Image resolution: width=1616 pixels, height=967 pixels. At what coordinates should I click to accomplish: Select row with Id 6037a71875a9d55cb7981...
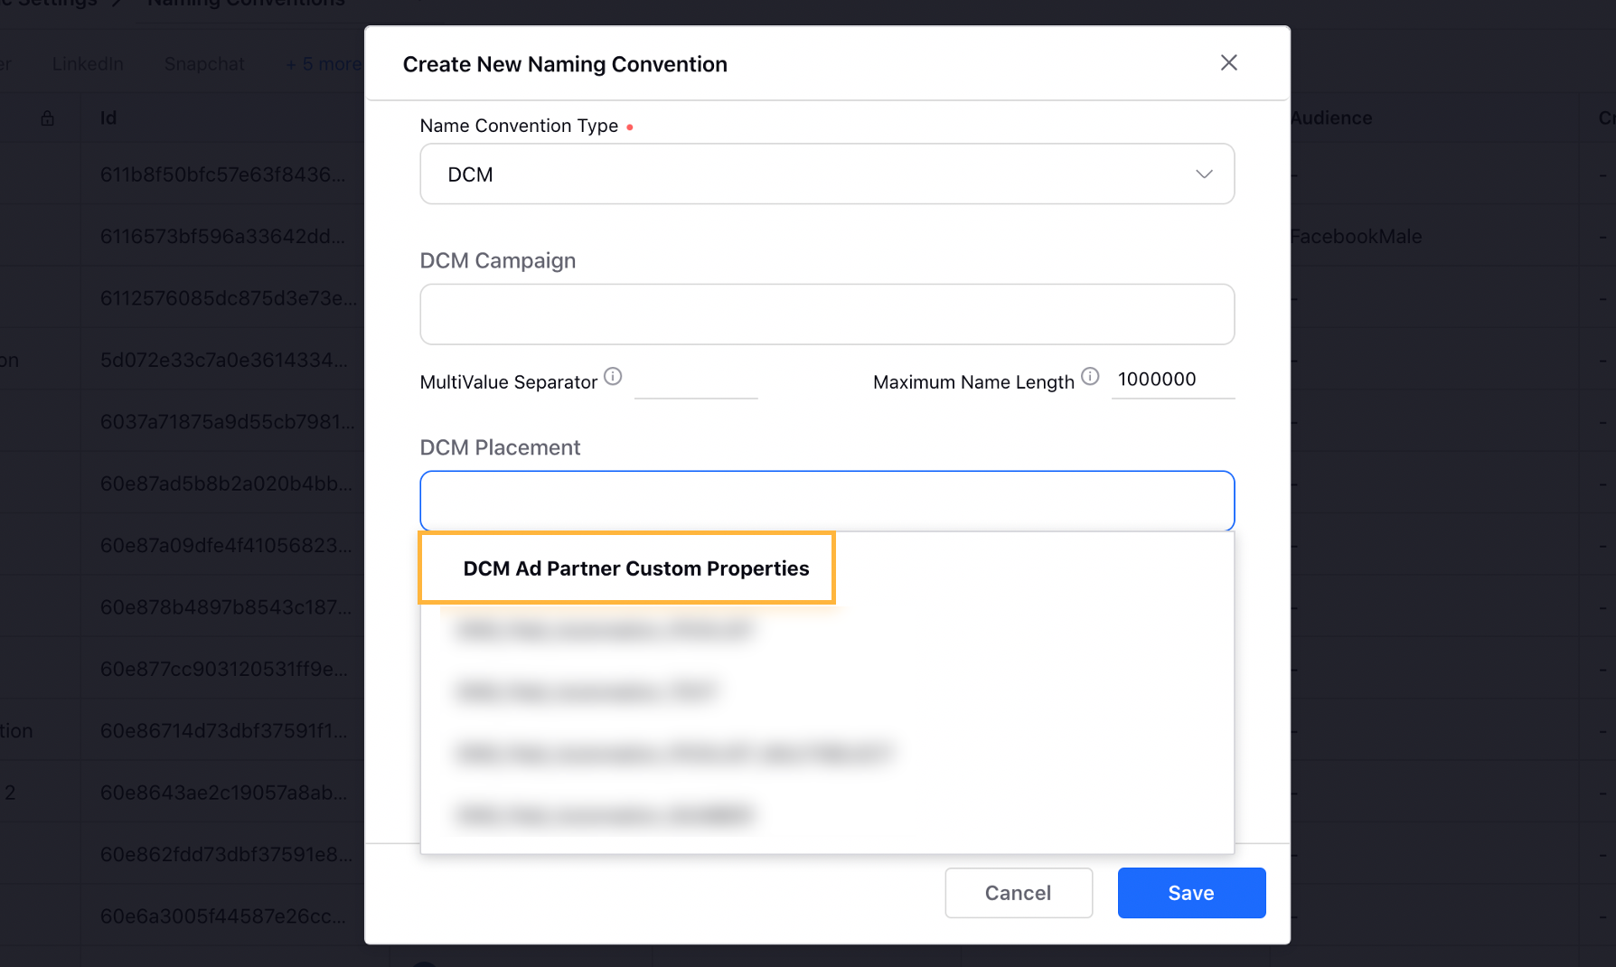click(x=228, y=422)
